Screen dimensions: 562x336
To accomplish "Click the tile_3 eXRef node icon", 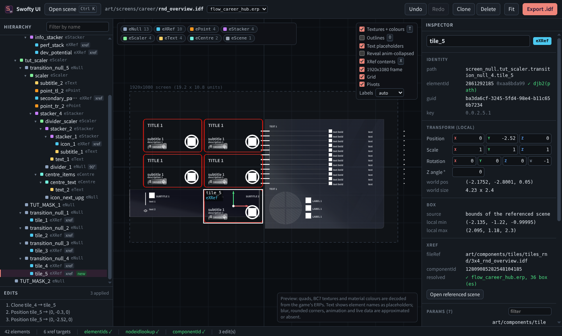I will [x=32, y=250].
